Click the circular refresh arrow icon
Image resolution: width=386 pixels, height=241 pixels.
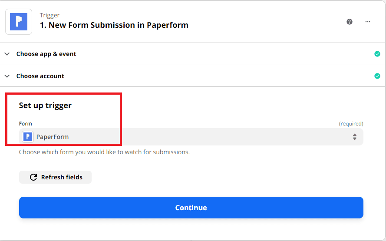coord(33,177)
